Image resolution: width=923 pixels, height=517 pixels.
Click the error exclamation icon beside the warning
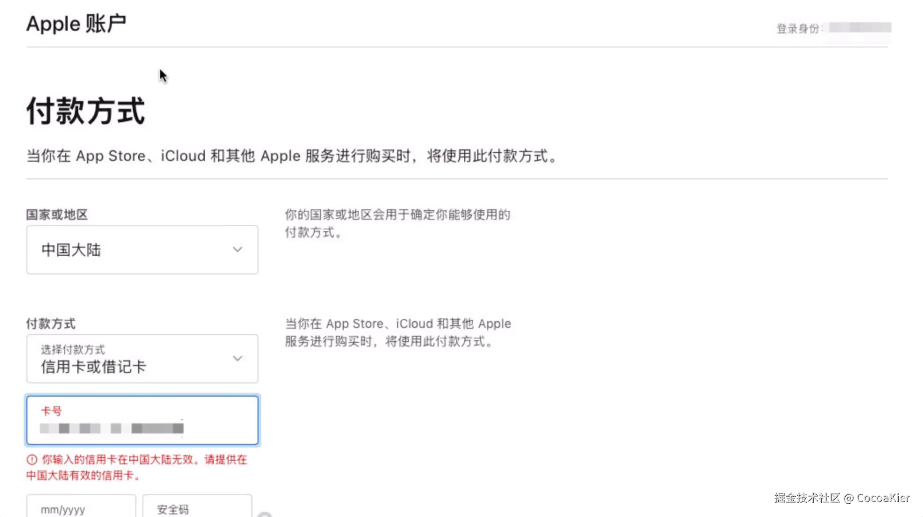[31, 460]
